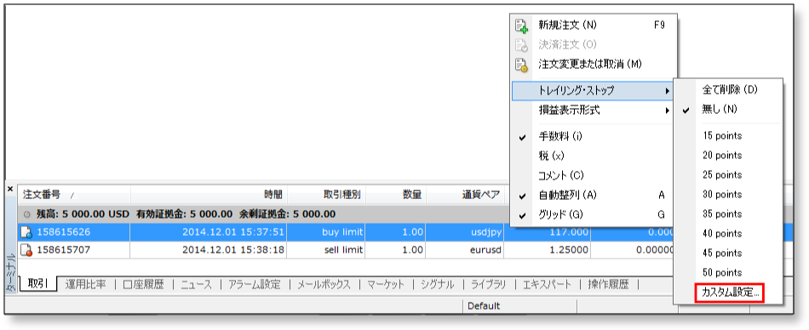809x330 pixels.
Task: Click the sell limit order icon for 158615707
Action: [x=26, y=251]
